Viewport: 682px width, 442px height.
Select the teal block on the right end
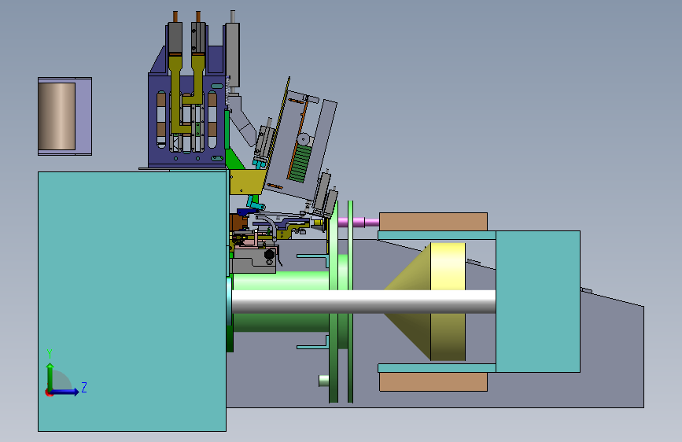(x=537, y=301)
